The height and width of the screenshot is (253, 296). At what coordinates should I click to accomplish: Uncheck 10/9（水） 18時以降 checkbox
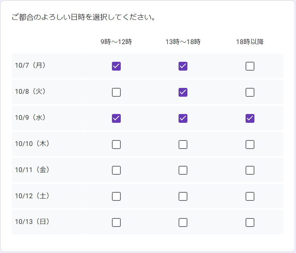coord(250,118)
